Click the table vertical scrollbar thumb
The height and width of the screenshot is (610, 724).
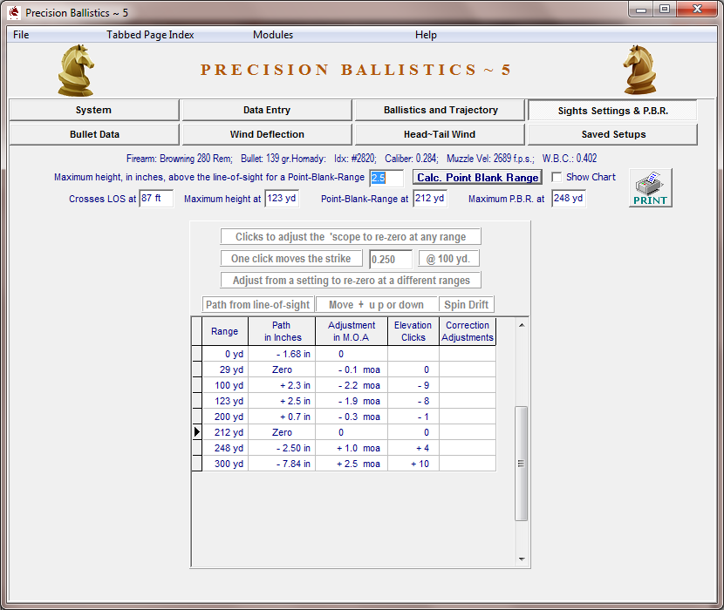(x=522, y=464)
